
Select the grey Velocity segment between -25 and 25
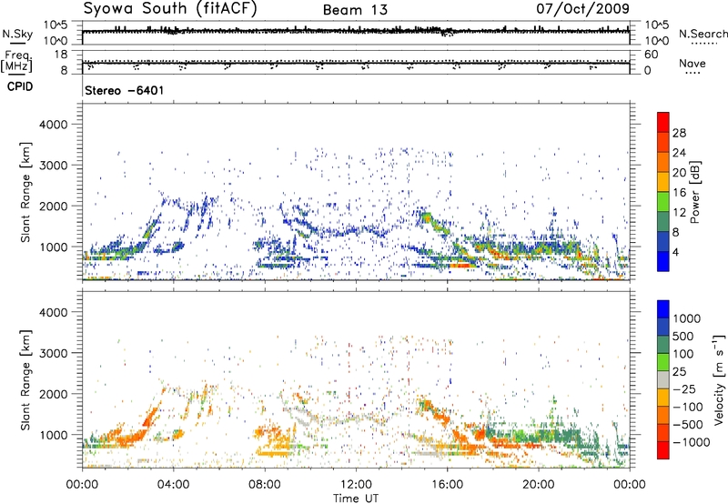coord(663,379)
